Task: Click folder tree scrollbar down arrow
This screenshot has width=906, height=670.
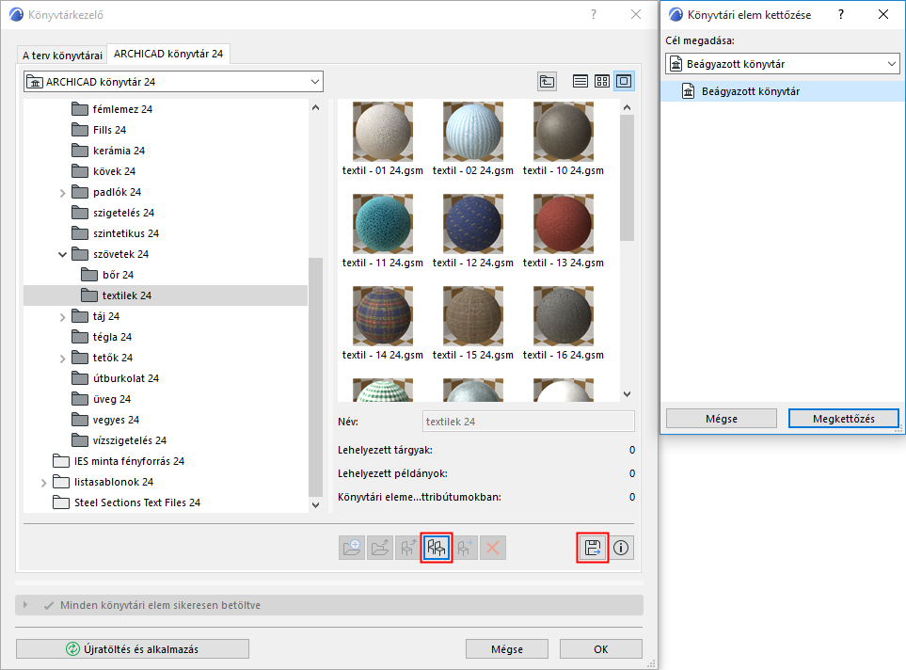Action: click(x=315, y=504)
